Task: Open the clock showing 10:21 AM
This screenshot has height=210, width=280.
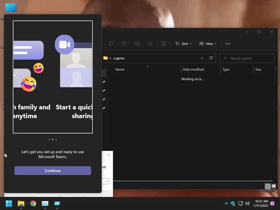Action: [261, 203]
